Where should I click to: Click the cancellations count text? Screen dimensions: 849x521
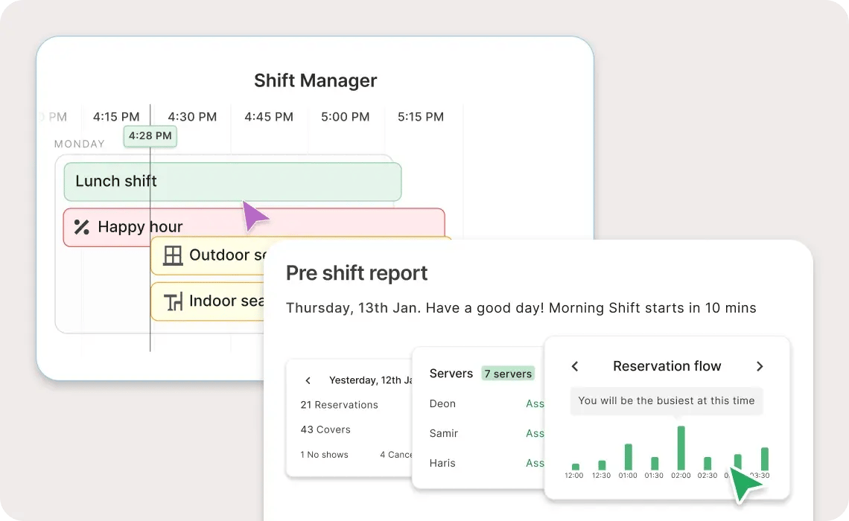point(395,455)
